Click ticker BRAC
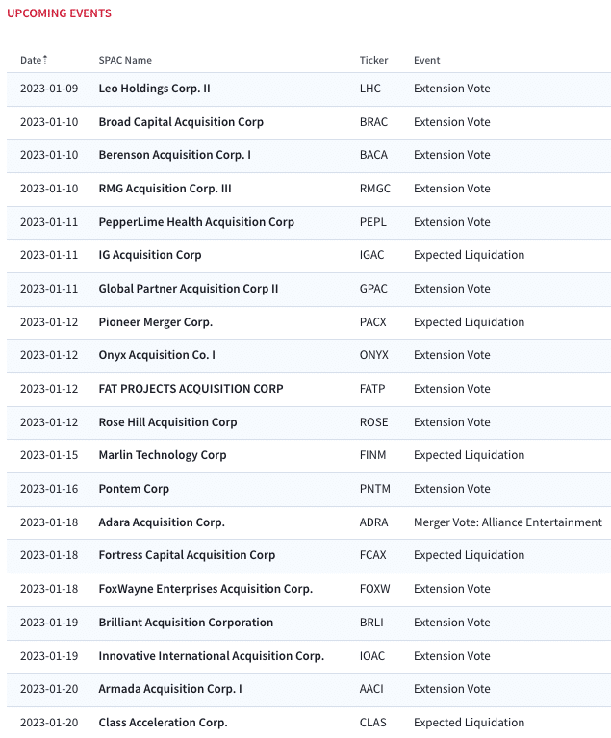 tap(373, 122)
